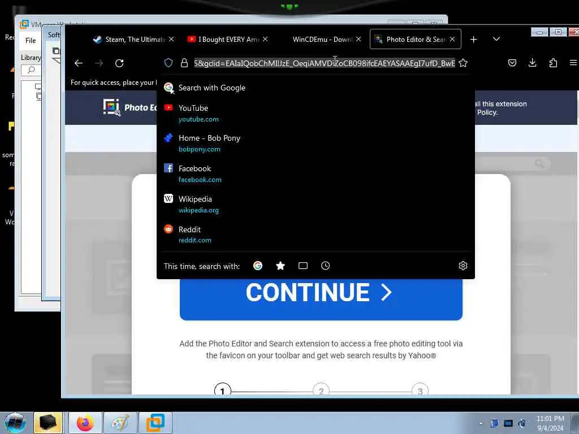
Task: Show hidden tray icons arrow
Action: coord(481,423)
